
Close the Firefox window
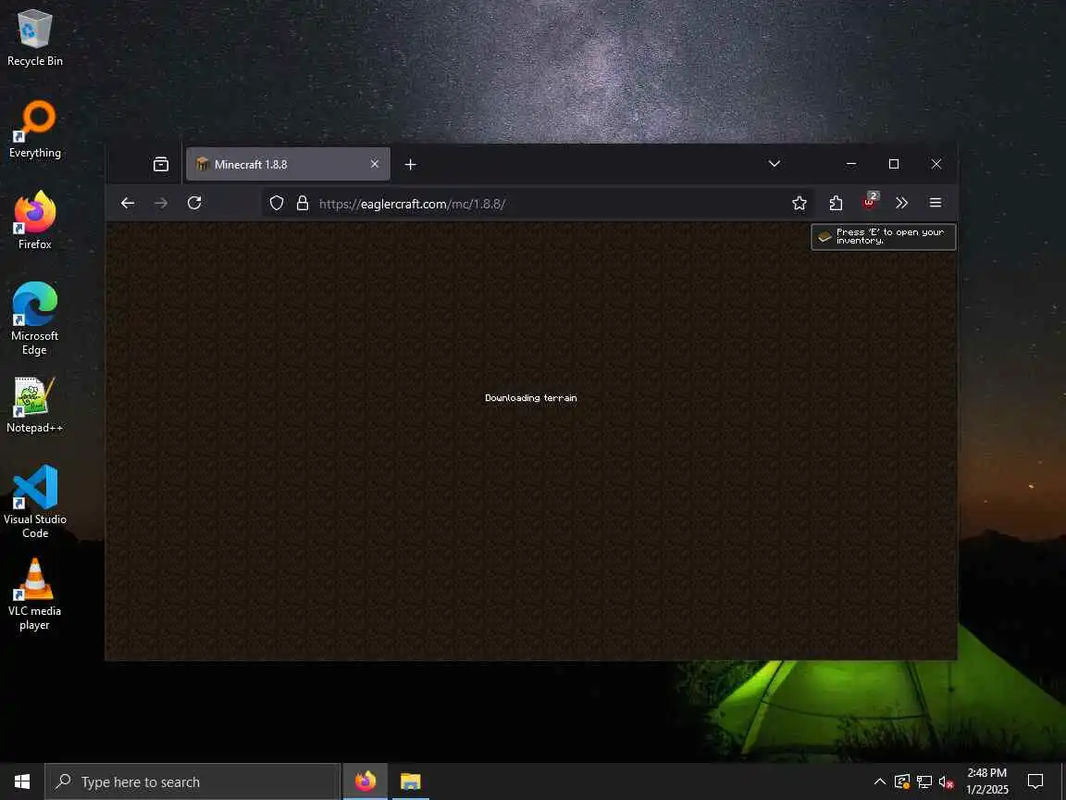936,164
